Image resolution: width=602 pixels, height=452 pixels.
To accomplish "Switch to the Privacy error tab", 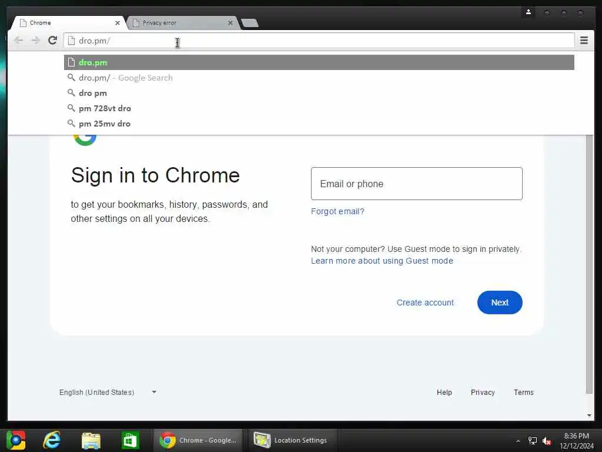I will point(182,23).
